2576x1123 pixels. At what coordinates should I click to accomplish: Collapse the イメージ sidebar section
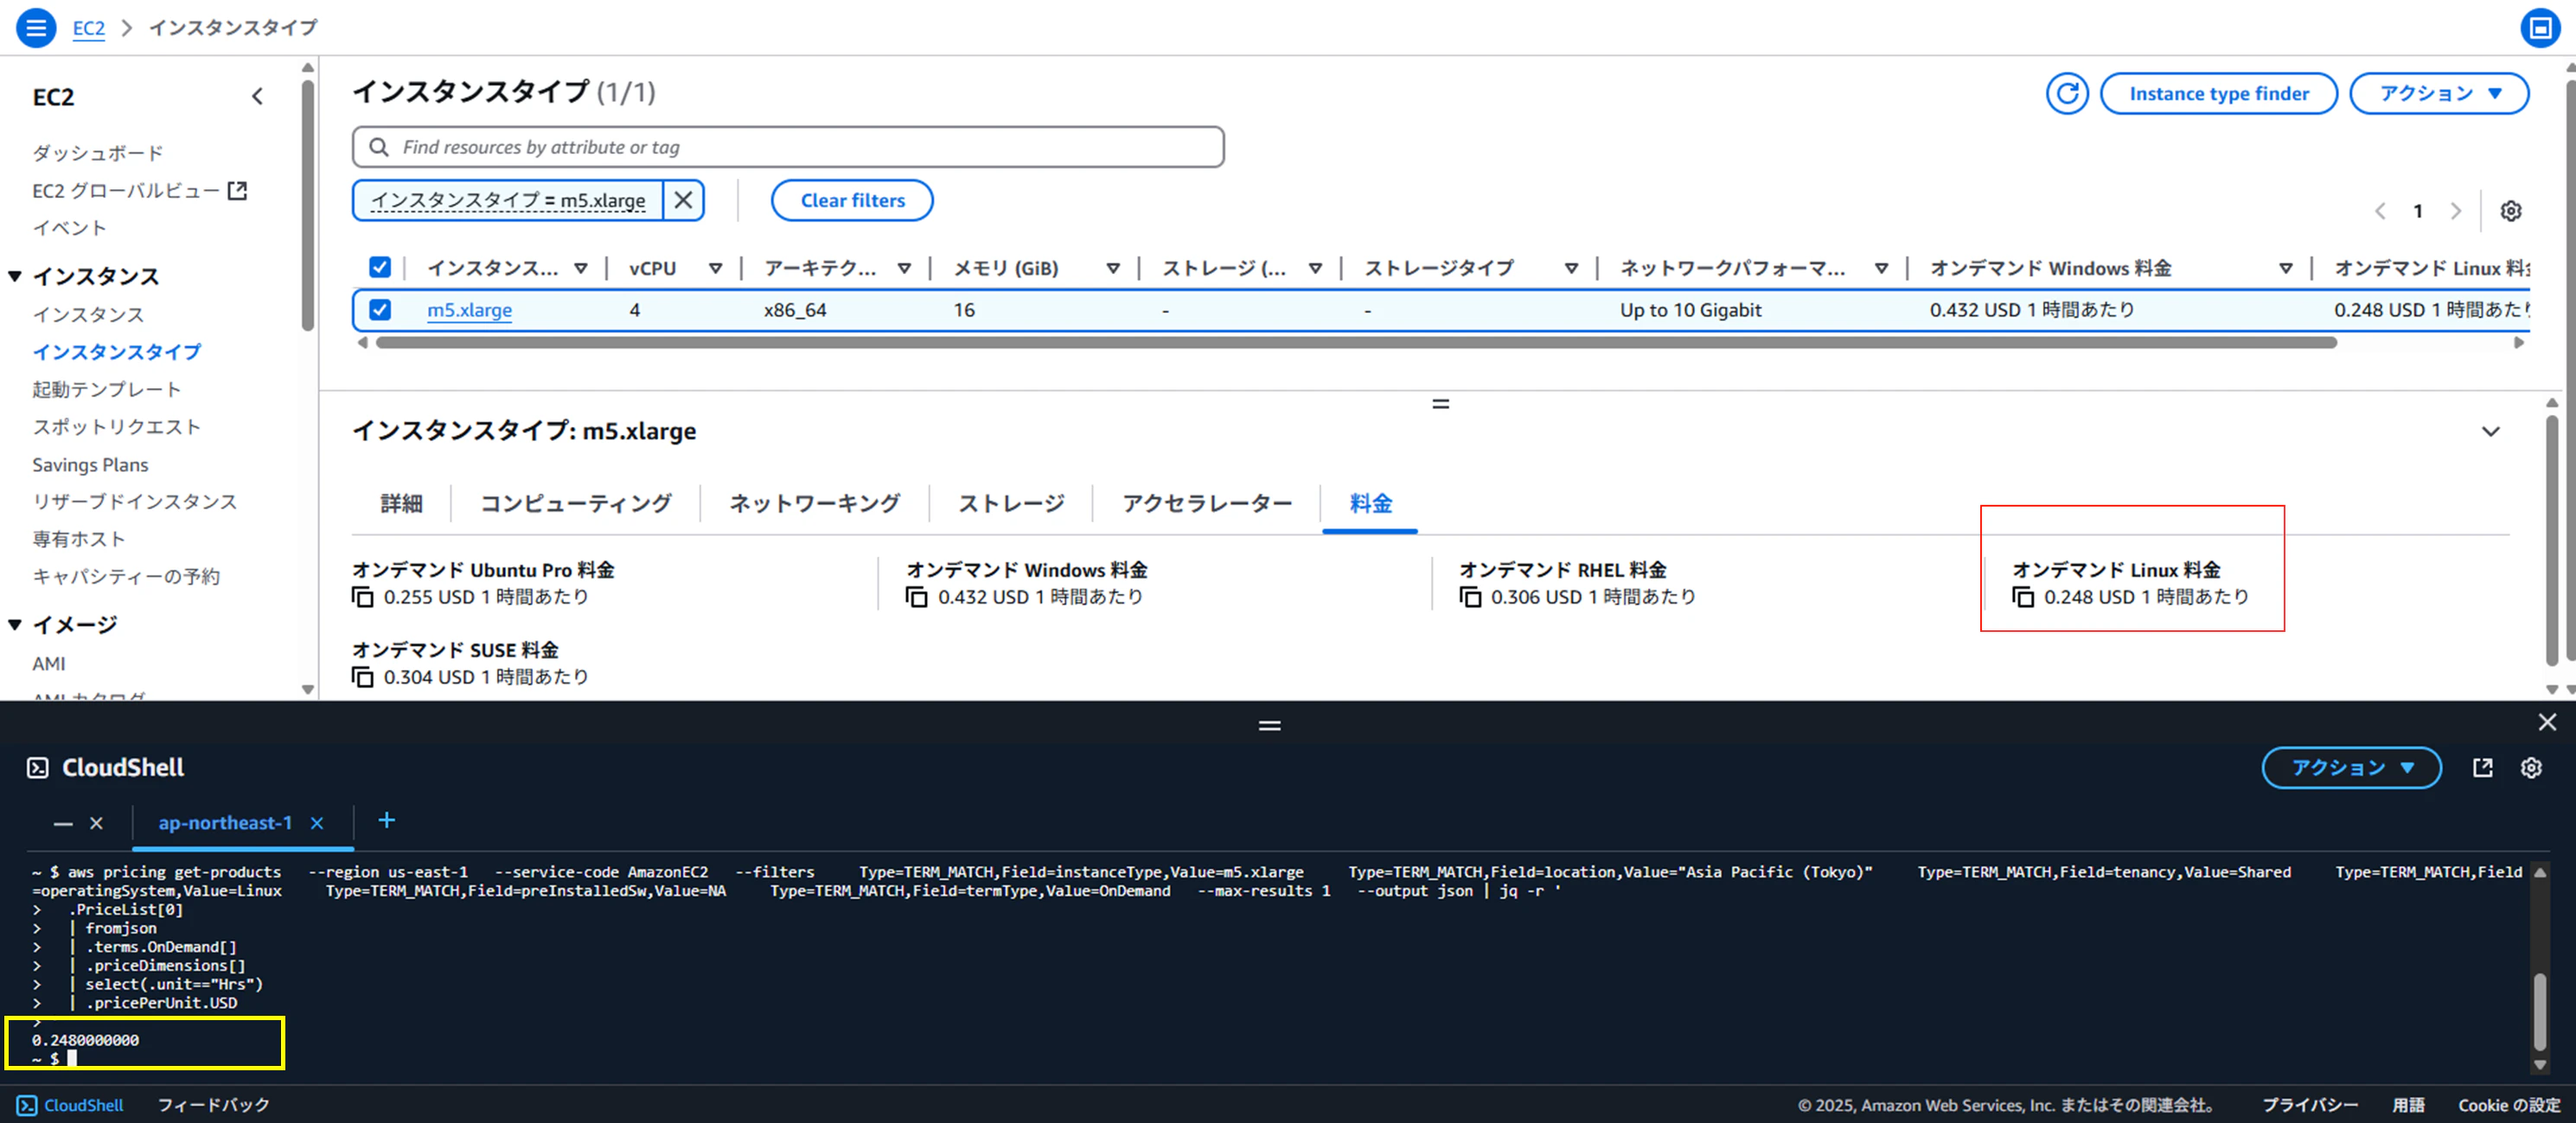point(15,625)
